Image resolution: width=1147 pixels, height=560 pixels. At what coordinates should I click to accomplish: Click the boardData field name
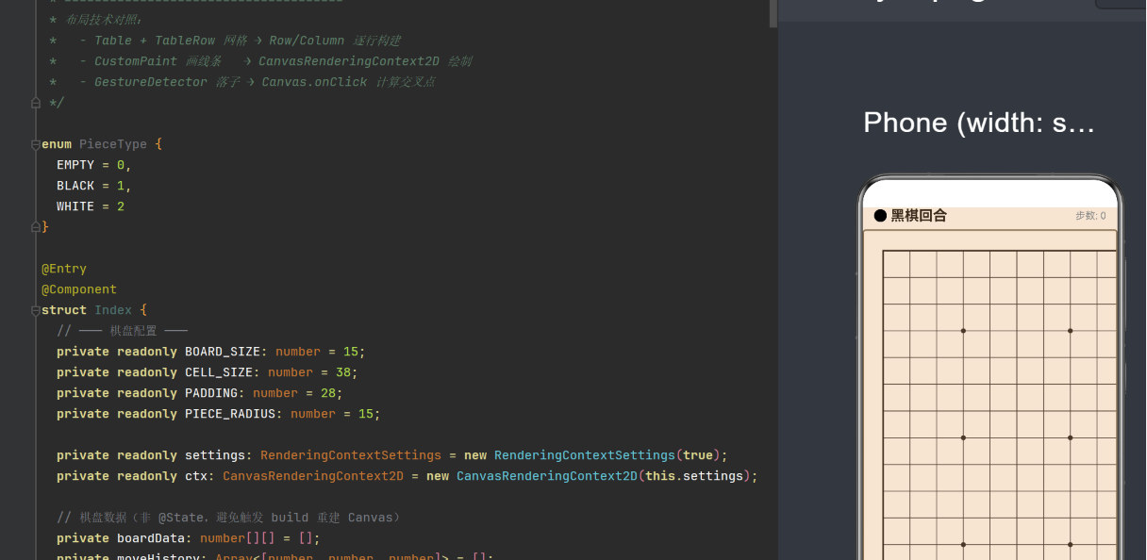click(x=151, y=538)
